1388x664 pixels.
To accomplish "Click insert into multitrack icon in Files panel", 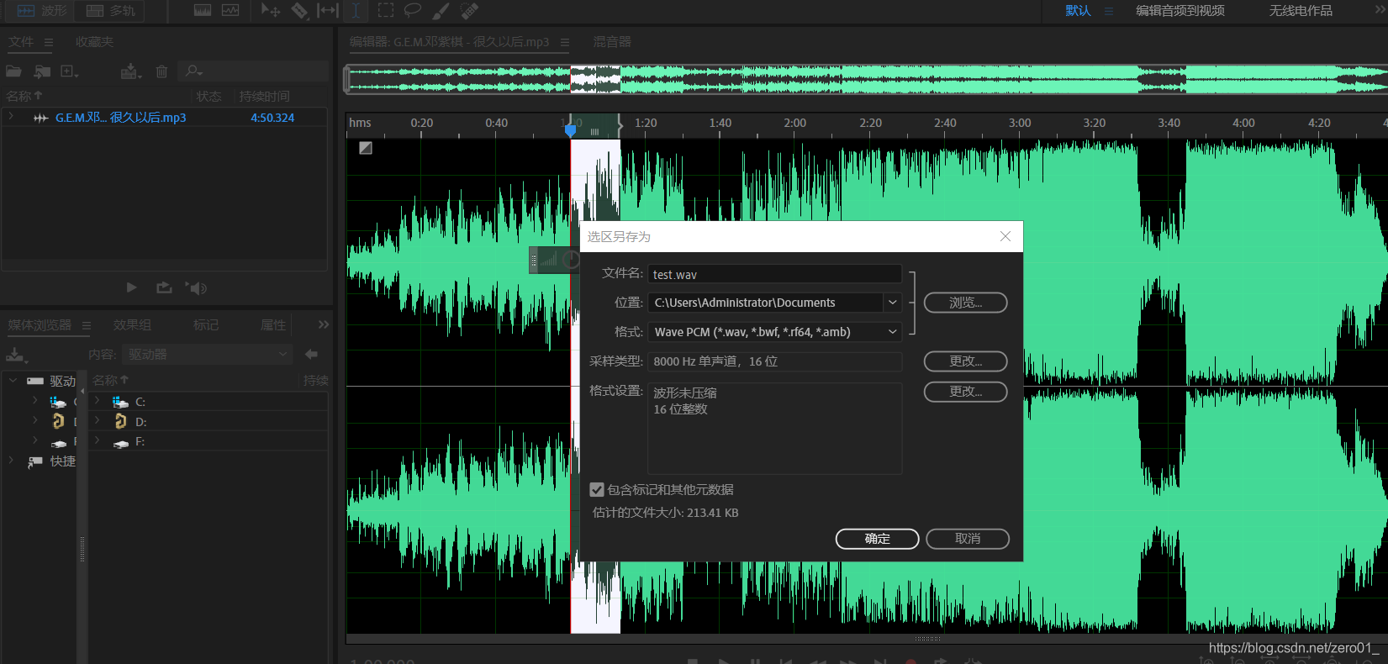I will pyautogui.click(x=130, y=71).
